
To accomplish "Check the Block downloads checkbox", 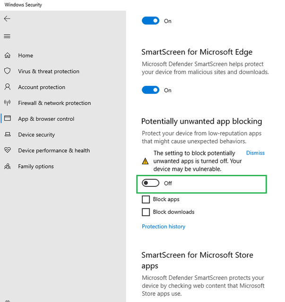I will click(146, 212).
